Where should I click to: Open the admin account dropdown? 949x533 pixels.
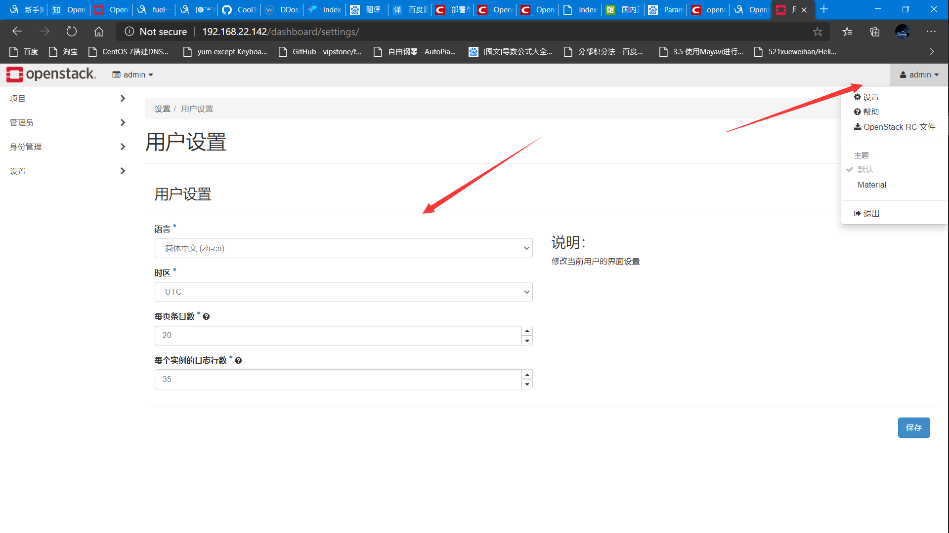click(918, 75)
